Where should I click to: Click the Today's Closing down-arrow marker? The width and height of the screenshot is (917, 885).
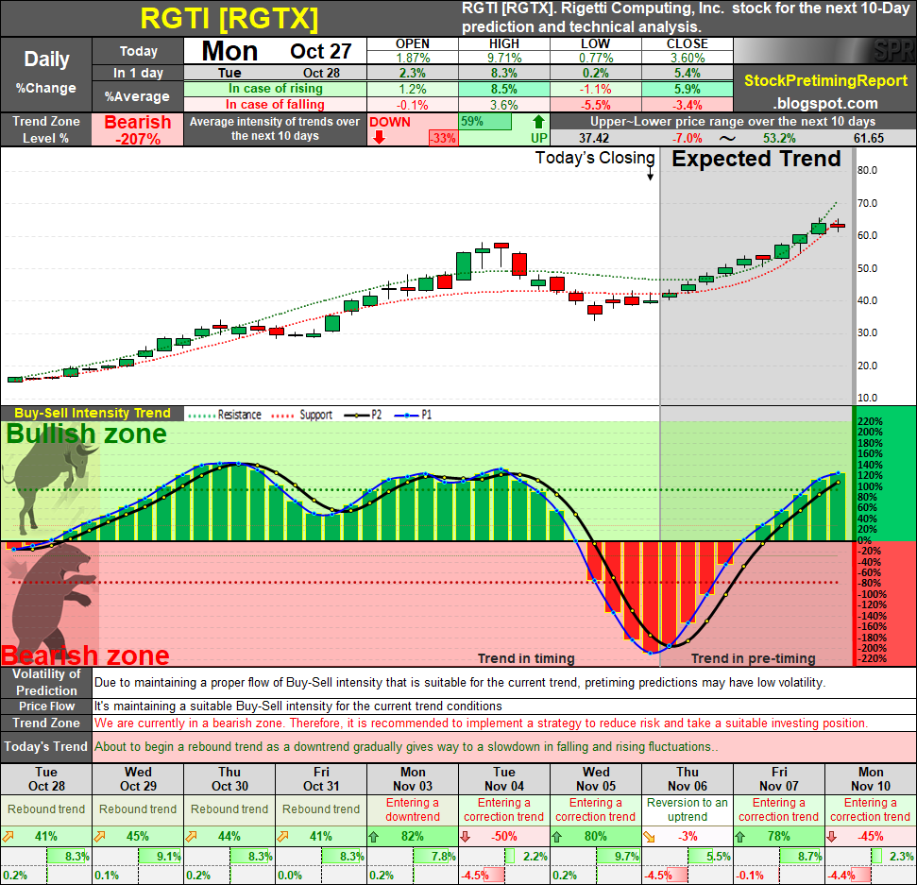coord(650,173)
